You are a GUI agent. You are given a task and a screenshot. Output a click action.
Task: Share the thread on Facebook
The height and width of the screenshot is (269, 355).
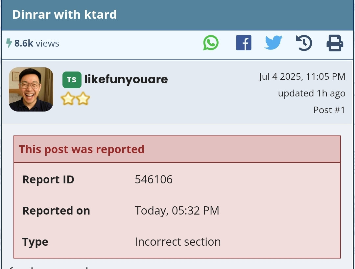point(244,43)
